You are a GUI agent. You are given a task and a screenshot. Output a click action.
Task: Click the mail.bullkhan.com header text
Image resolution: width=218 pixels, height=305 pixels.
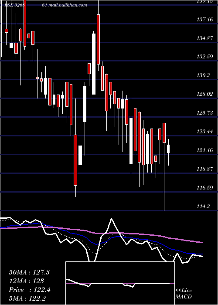click(x=68, y=5)
